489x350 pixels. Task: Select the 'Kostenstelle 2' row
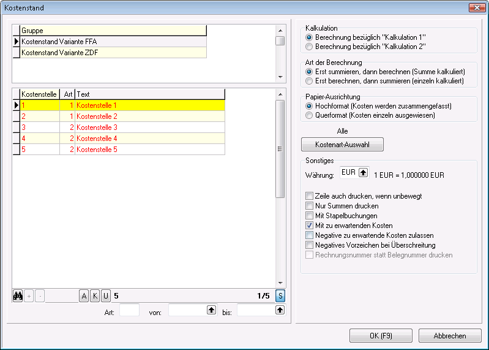click(122, 116)
